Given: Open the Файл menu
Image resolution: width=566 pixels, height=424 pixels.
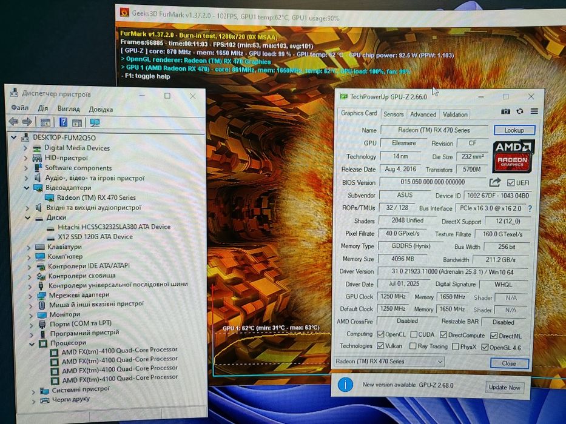Looking at the screenshot, I should (x=19, y=107).
